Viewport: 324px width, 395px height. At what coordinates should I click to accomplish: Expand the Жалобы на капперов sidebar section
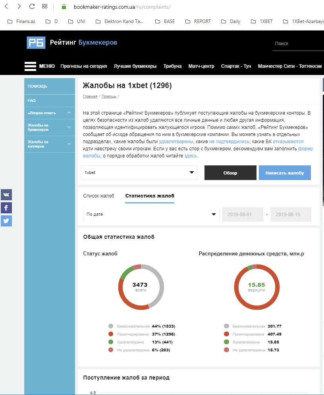coord(50,144)
